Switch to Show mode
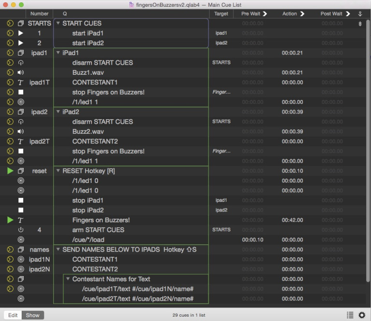The height and width of the screenshot is (321, 371). [x=33, y=315]
